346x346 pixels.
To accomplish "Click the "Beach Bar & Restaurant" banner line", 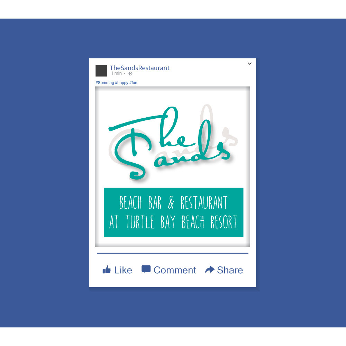I will click(173, 203).
